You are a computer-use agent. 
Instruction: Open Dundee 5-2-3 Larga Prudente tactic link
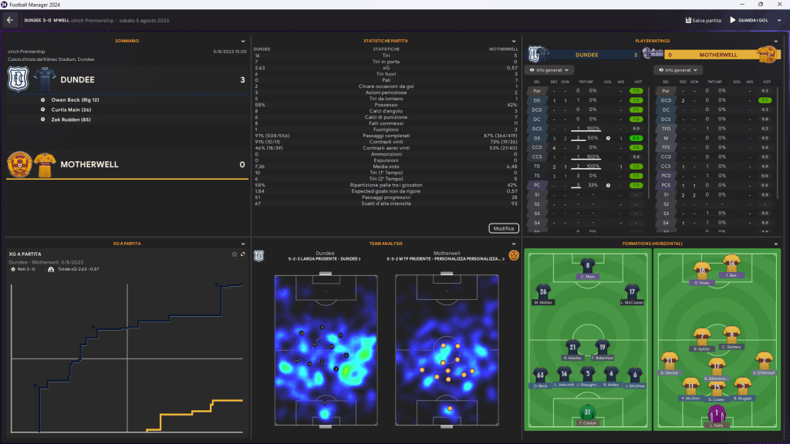(325, 259)
